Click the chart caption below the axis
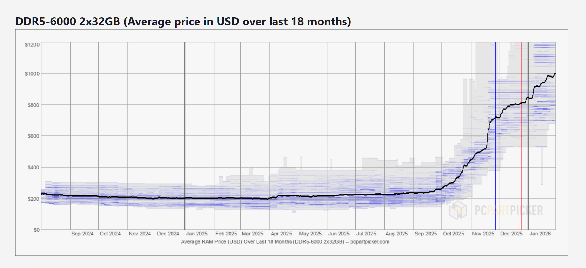Screen dimensions: 586x268 click(285, 242)
